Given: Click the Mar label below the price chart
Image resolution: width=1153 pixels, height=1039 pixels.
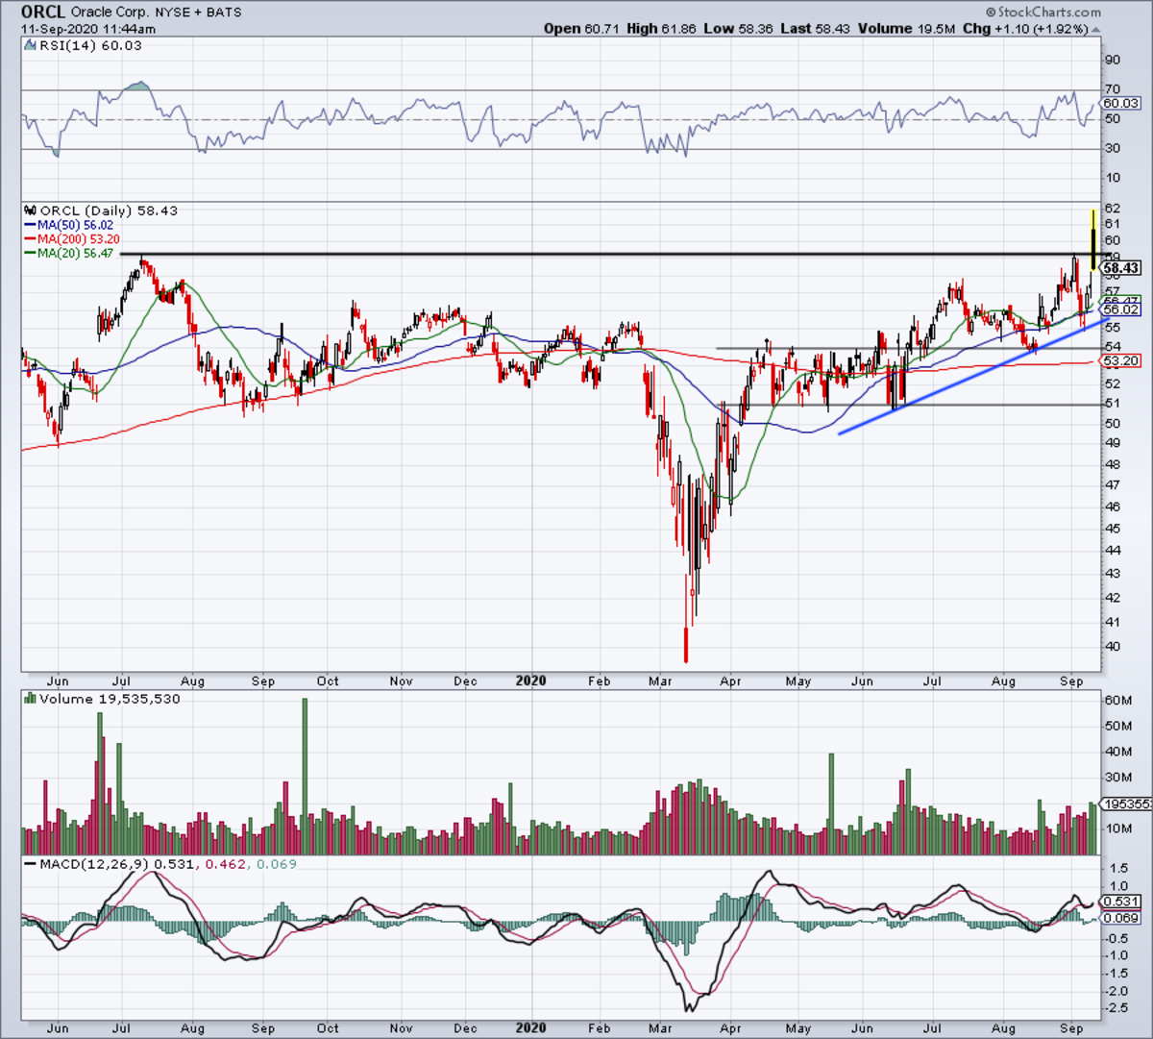Looking at the screenshot, I should [661, 681].
